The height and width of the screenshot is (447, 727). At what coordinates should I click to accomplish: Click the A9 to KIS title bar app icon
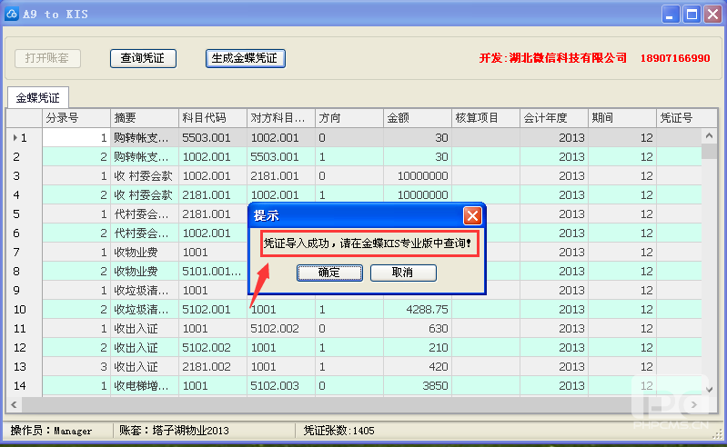click(x=15, y=15)
